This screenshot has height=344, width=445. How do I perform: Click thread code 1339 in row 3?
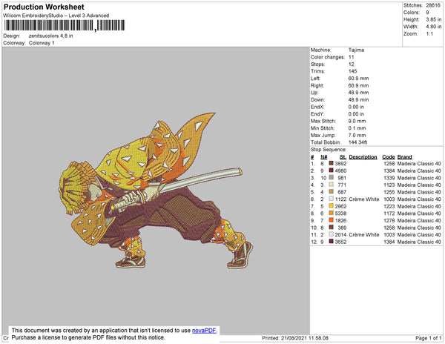click(x=389, y=178)
